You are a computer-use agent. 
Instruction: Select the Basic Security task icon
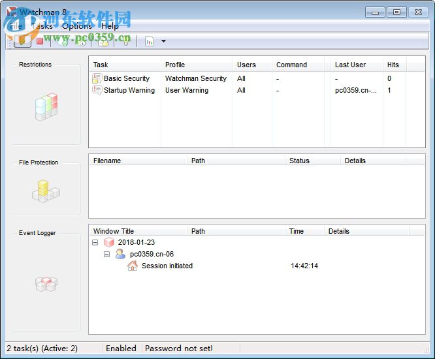point(97,78)
